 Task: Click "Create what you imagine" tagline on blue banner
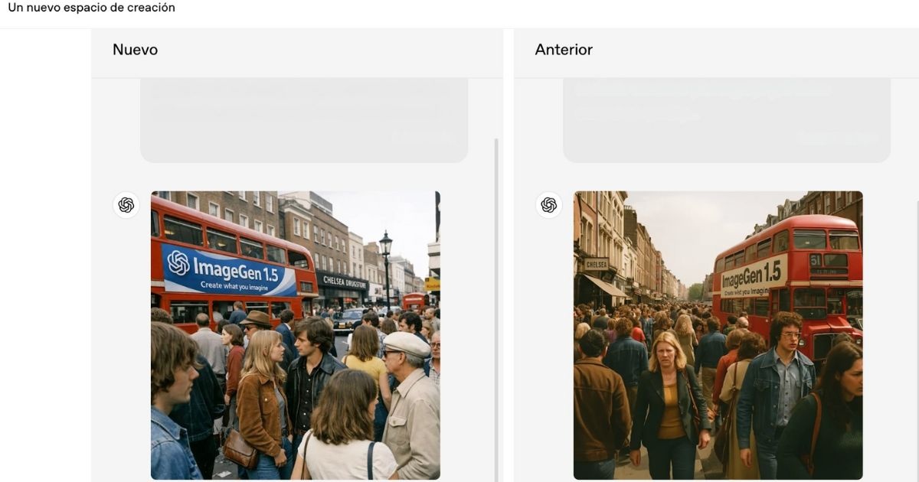[x=237, y=285]
